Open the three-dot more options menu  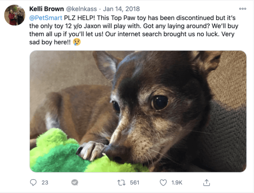pos(242,9)
